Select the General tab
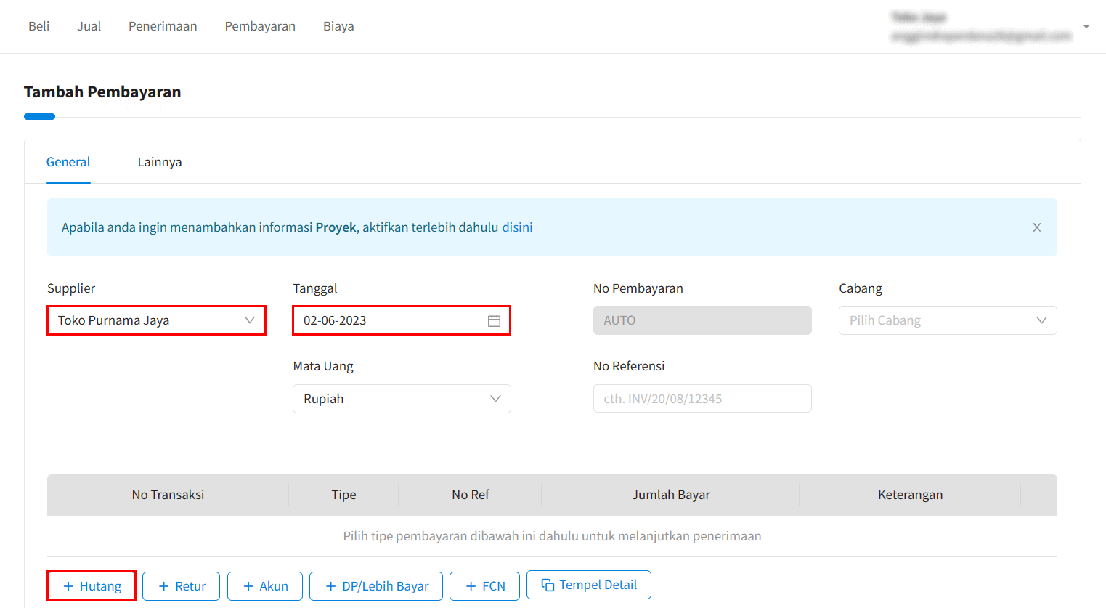1106x608 pixels. (x=68, y=162)
